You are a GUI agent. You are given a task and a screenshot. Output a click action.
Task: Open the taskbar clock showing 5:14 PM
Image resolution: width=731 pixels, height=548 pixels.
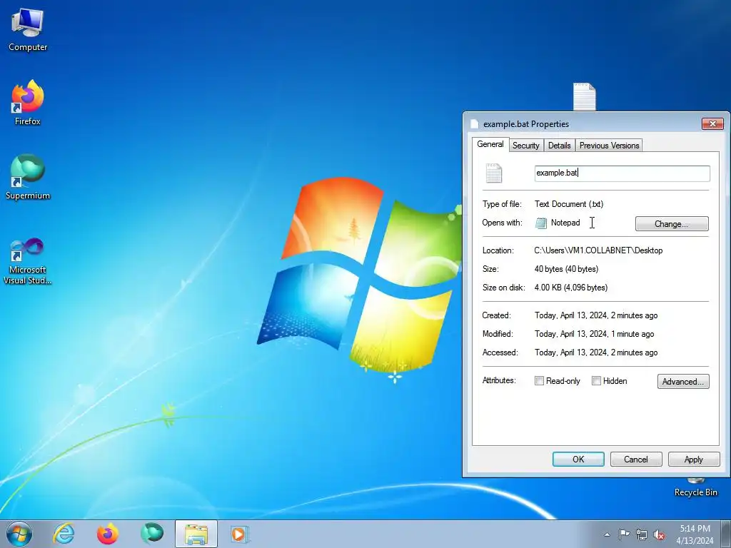(x=695, y=534)
